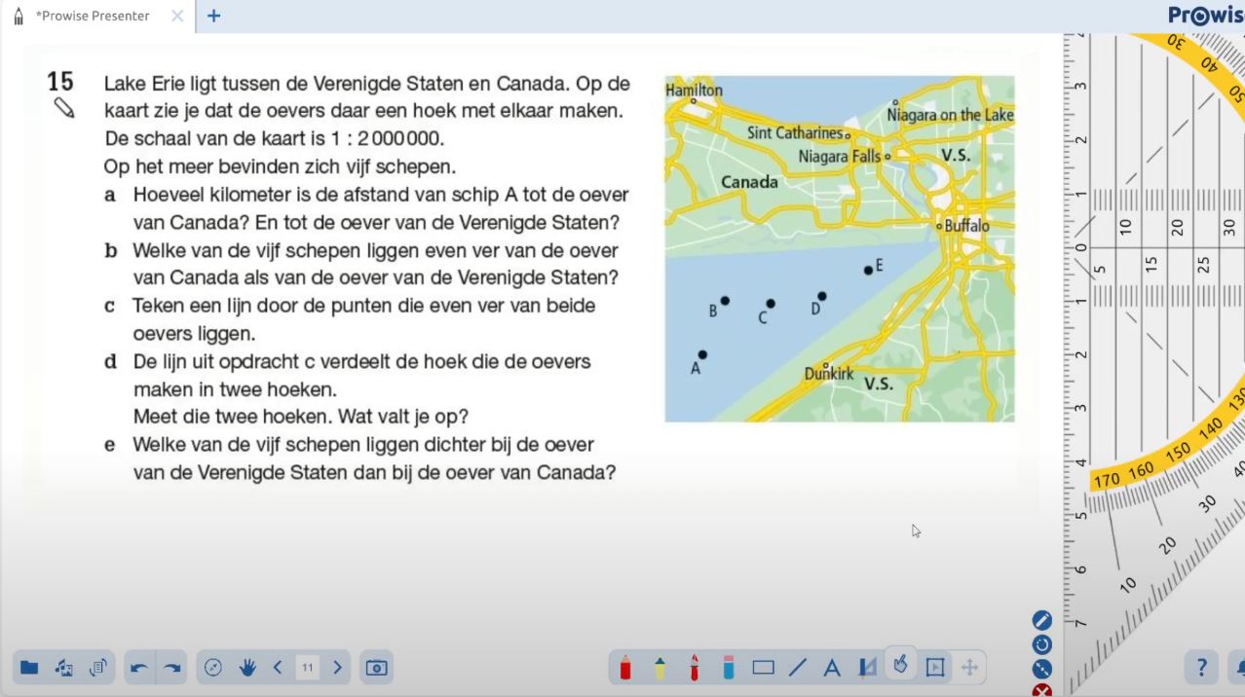This screenshot has width=1245, height=697.
Task: Select the hand pan tool
Action: click(x=247, y=668)
